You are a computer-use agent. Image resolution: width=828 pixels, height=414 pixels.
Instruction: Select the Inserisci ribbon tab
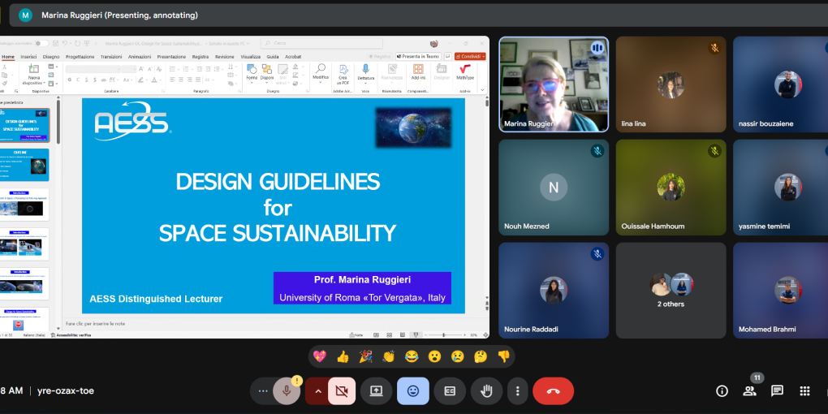pos(28,57)
